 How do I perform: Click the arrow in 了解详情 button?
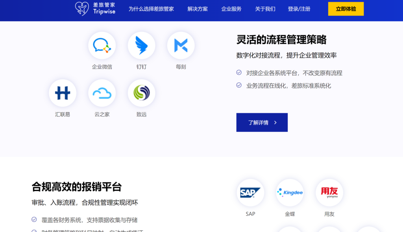tap(275, 123)
